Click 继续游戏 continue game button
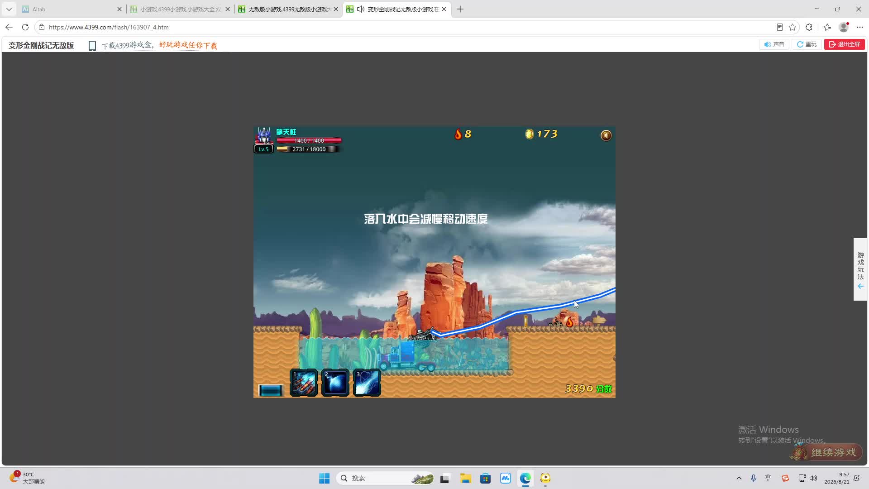The width and height of the screenshot is (869, 489). pos(826,452)
